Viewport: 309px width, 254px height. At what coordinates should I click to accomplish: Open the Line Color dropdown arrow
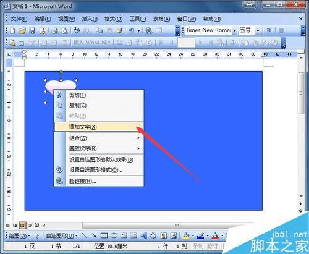click(x=208, y=235)
